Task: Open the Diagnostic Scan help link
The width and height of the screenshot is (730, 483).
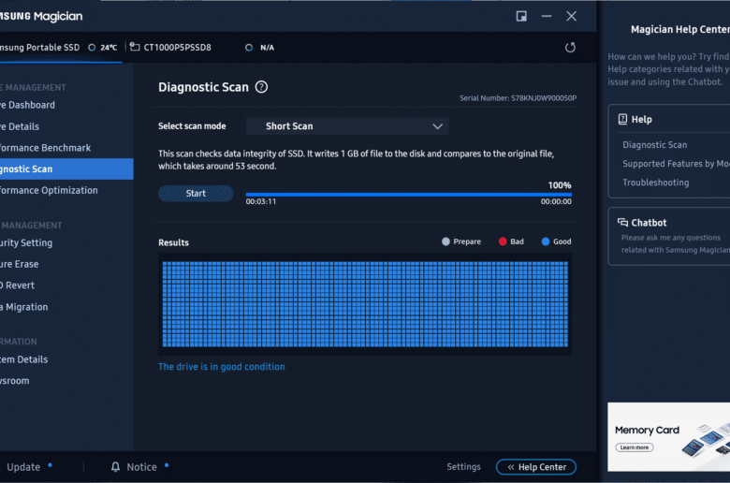Action: pos(654,145)
